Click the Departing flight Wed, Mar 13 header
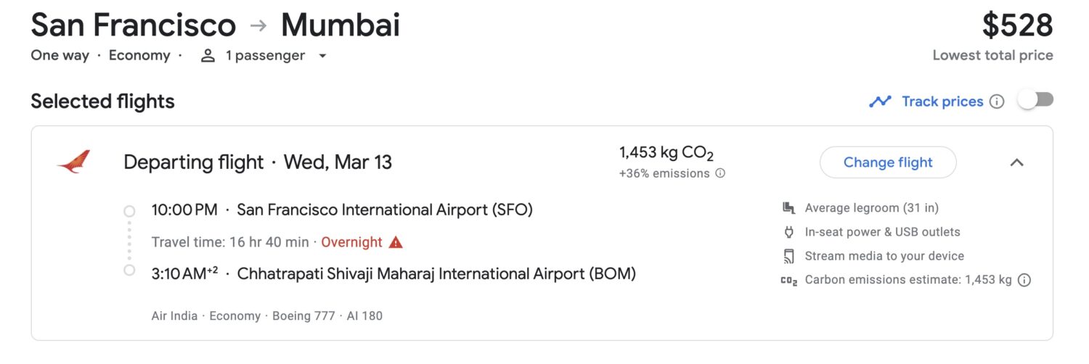 [x=258, y=162]
